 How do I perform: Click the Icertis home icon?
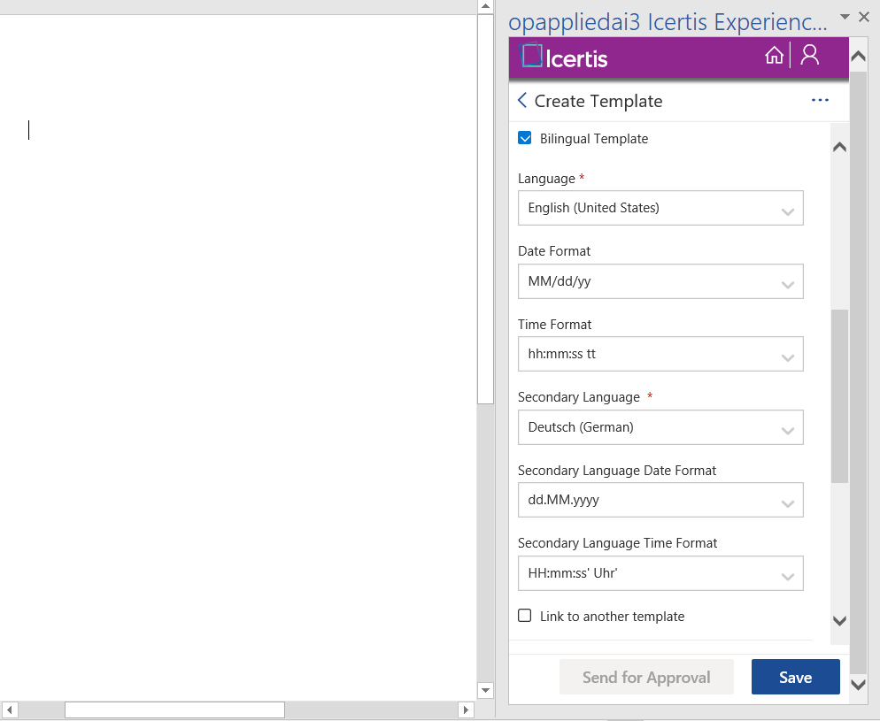[774, 57]
